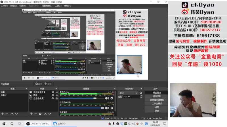
Task: Move scene down with the arrow
Action: [16, 114]
